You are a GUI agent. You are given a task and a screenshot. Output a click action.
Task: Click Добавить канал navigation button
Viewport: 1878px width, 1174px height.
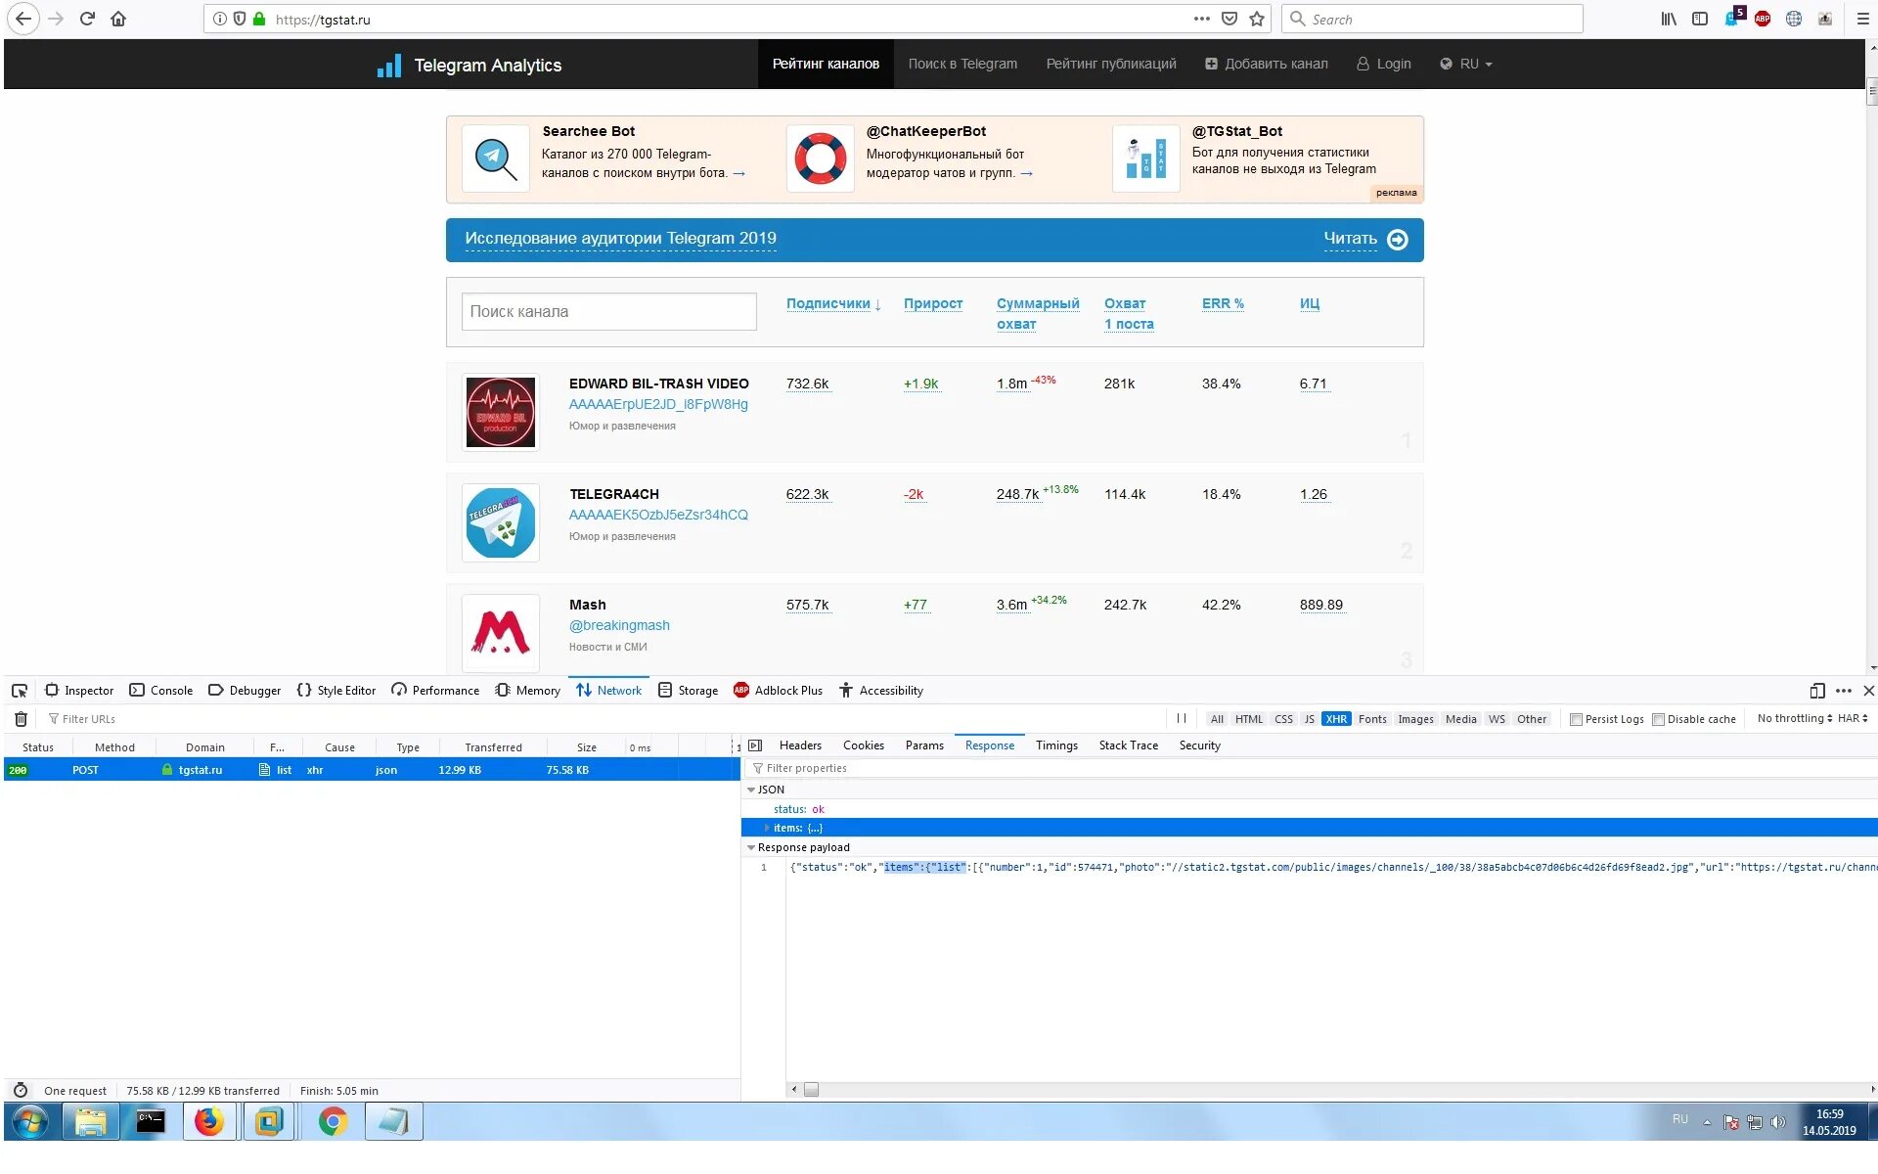(x=1264, y=63)
